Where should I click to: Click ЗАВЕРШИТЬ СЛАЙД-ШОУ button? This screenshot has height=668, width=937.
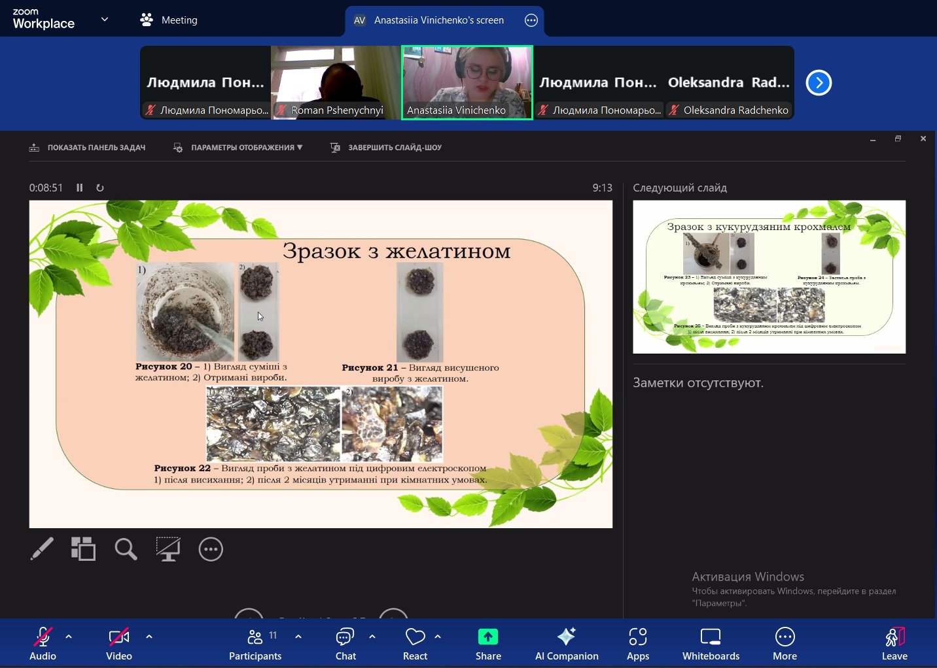click(386, 148)
